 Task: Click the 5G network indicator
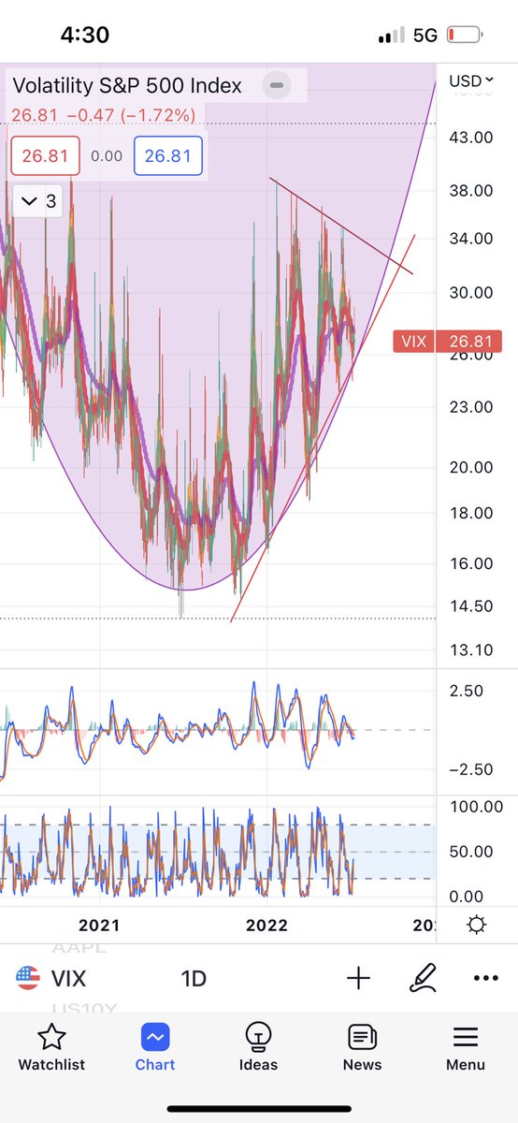(425, 36)
